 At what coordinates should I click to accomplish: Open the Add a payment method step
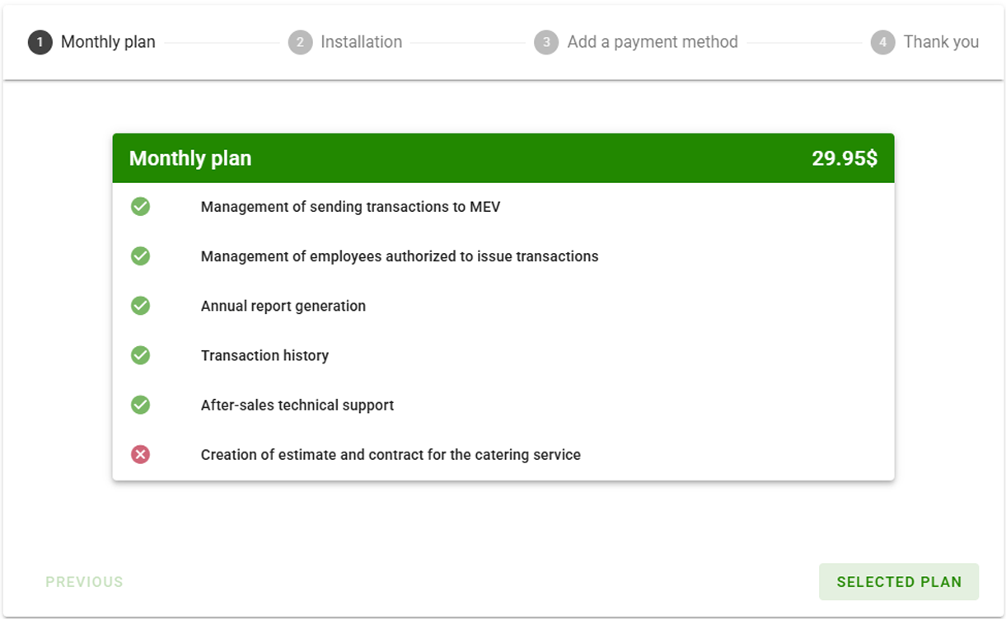click(653, 42)
